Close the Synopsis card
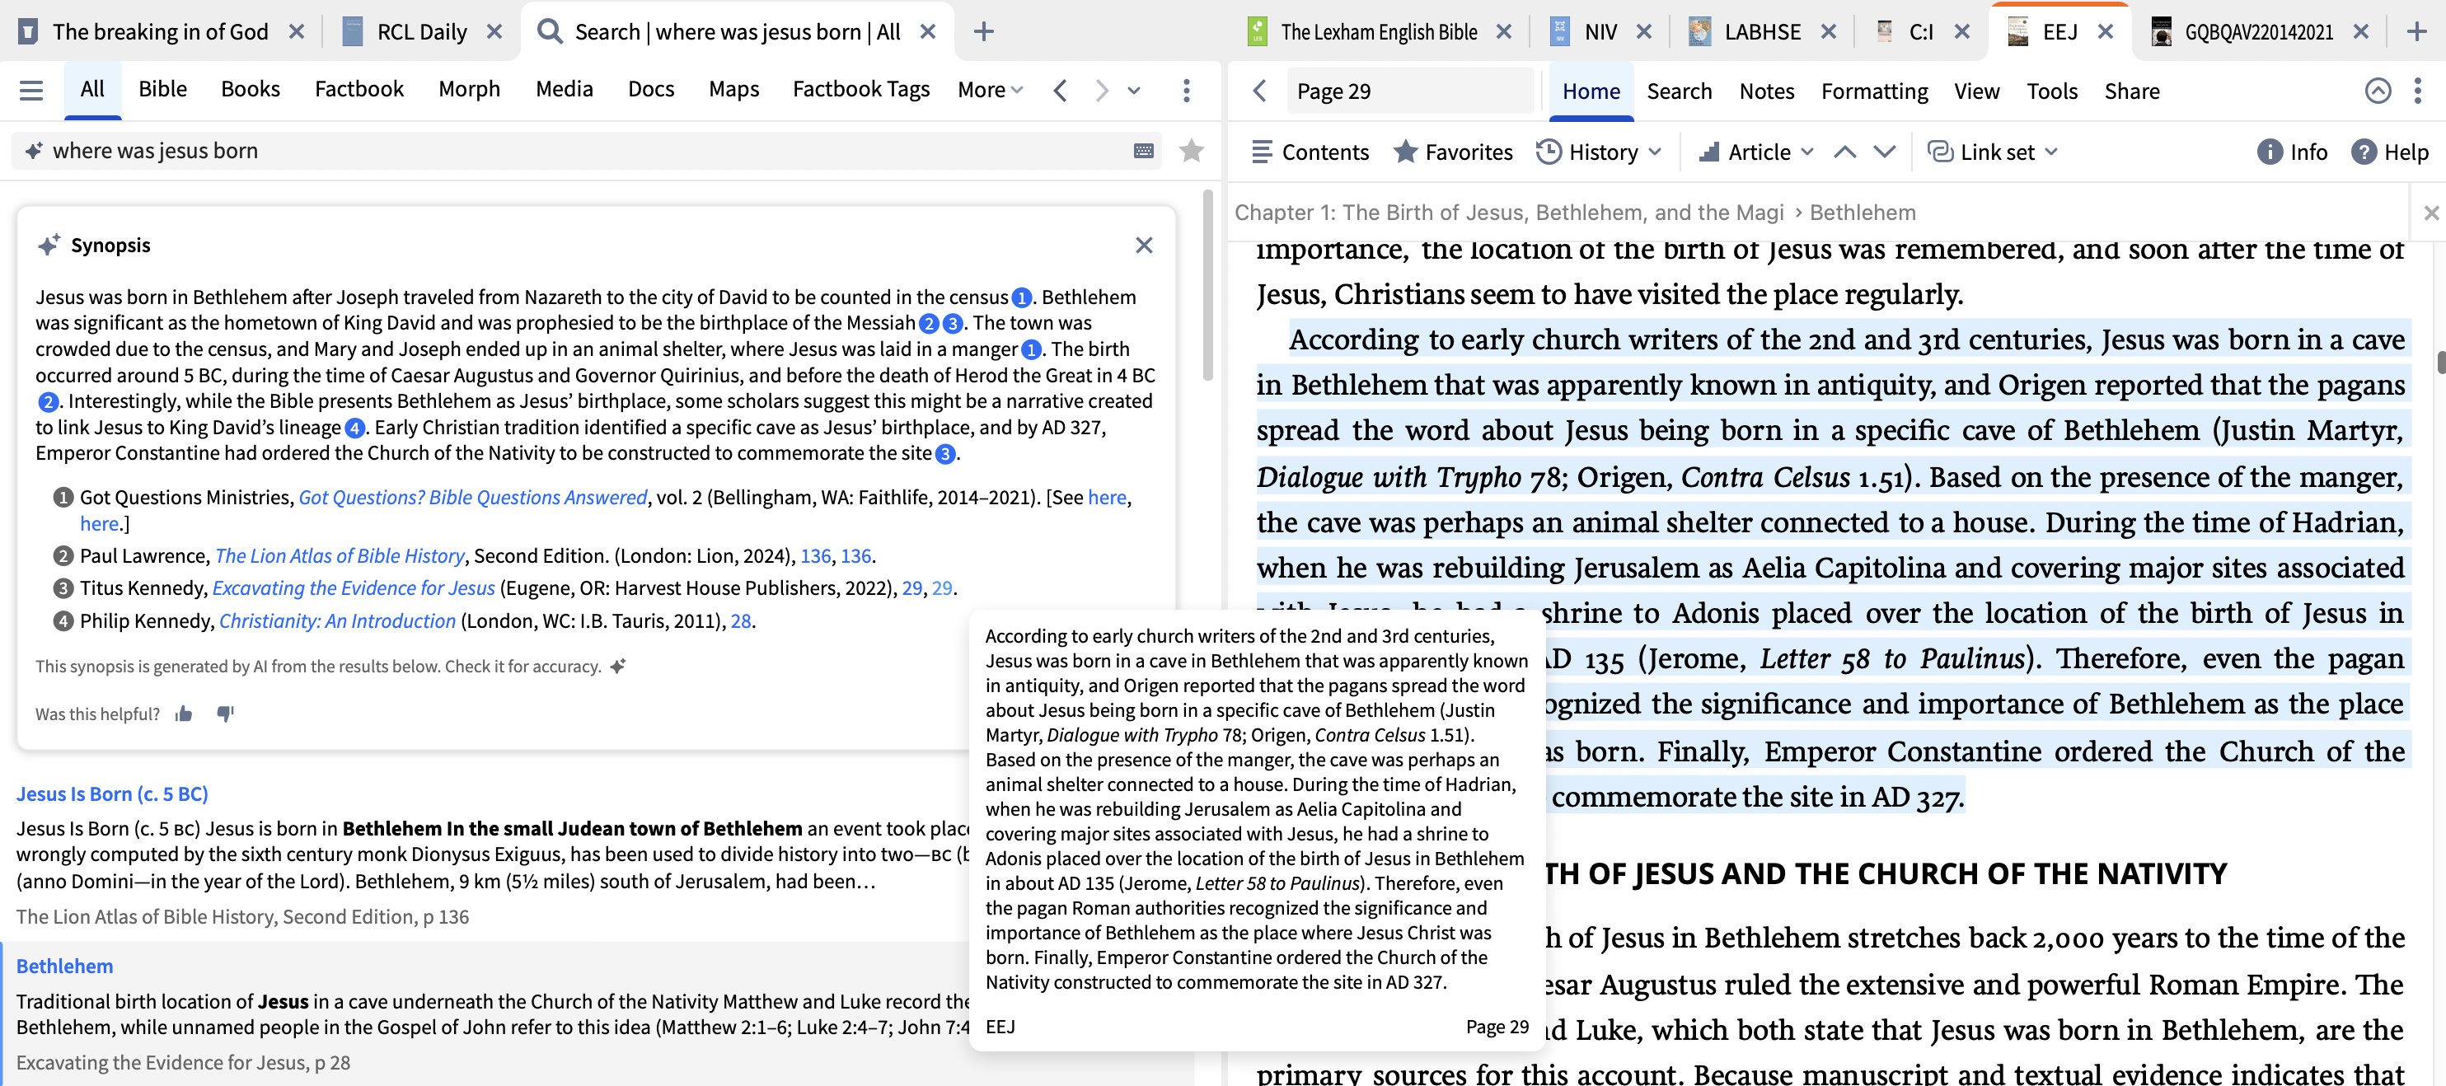The image size is (2446, 1086). pyautogui.click(x=1143, y=245)
